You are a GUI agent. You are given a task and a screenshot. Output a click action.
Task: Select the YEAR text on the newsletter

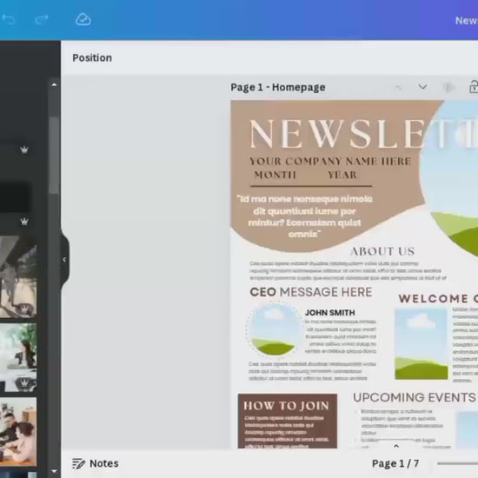click(x=342, y=175)
